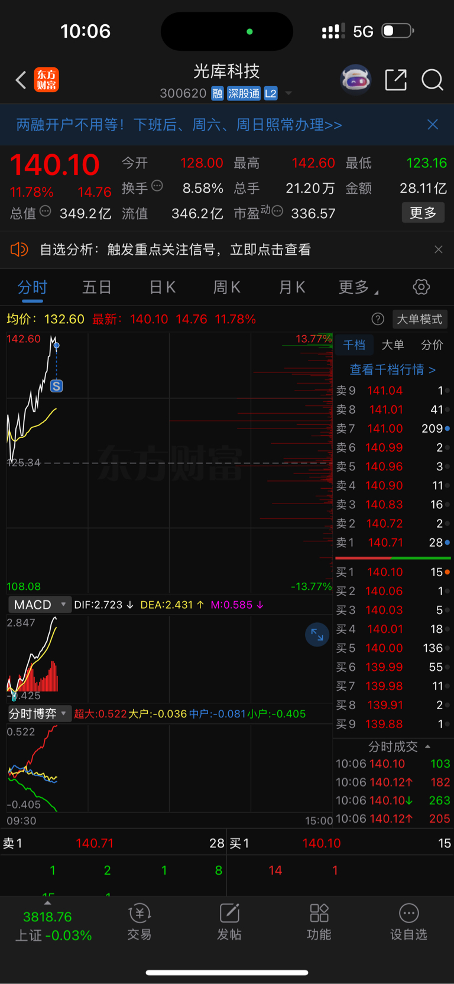Select the 卖9 141.04 order row

393,391
